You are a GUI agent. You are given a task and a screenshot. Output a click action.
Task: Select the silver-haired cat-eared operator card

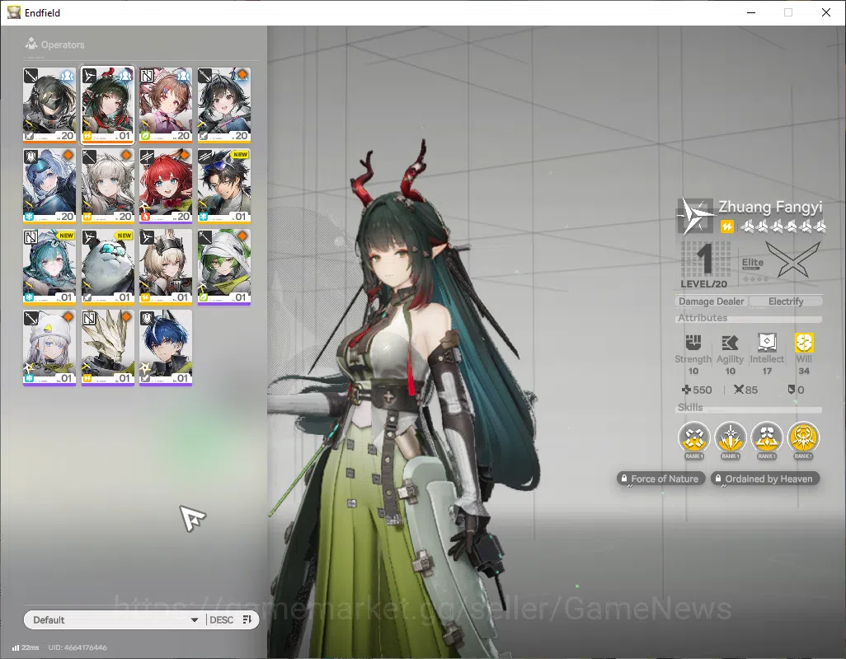107,185
